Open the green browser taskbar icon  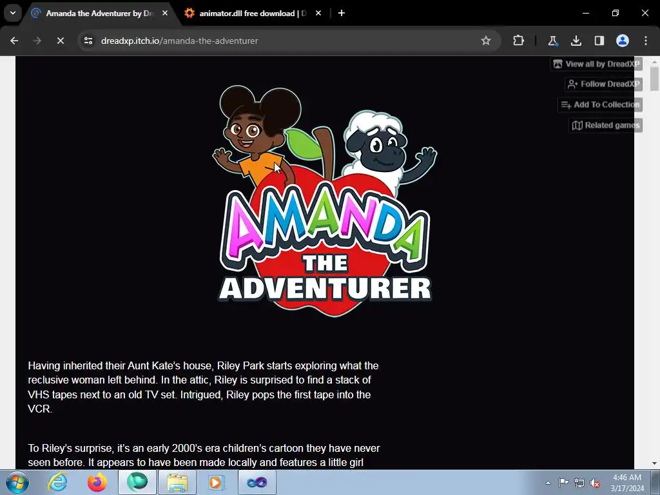[x=137, y=482]
